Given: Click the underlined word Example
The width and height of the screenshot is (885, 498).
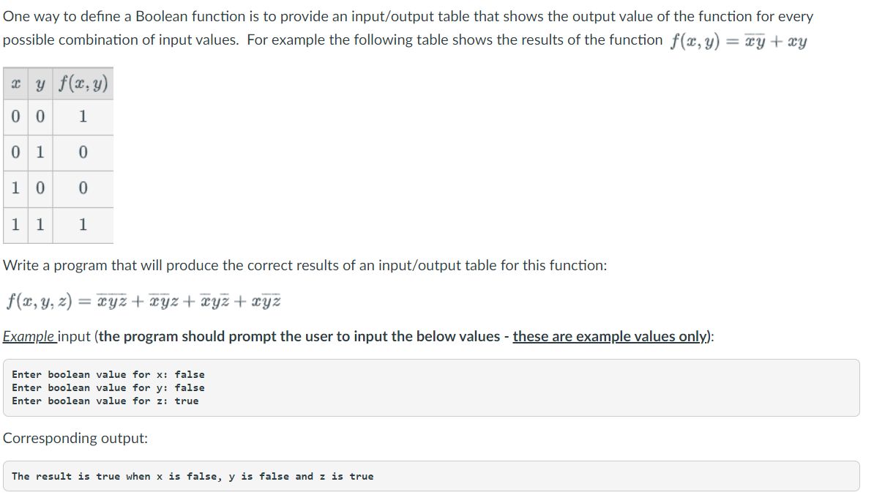Looking at the screenshot, I should 28,337.
